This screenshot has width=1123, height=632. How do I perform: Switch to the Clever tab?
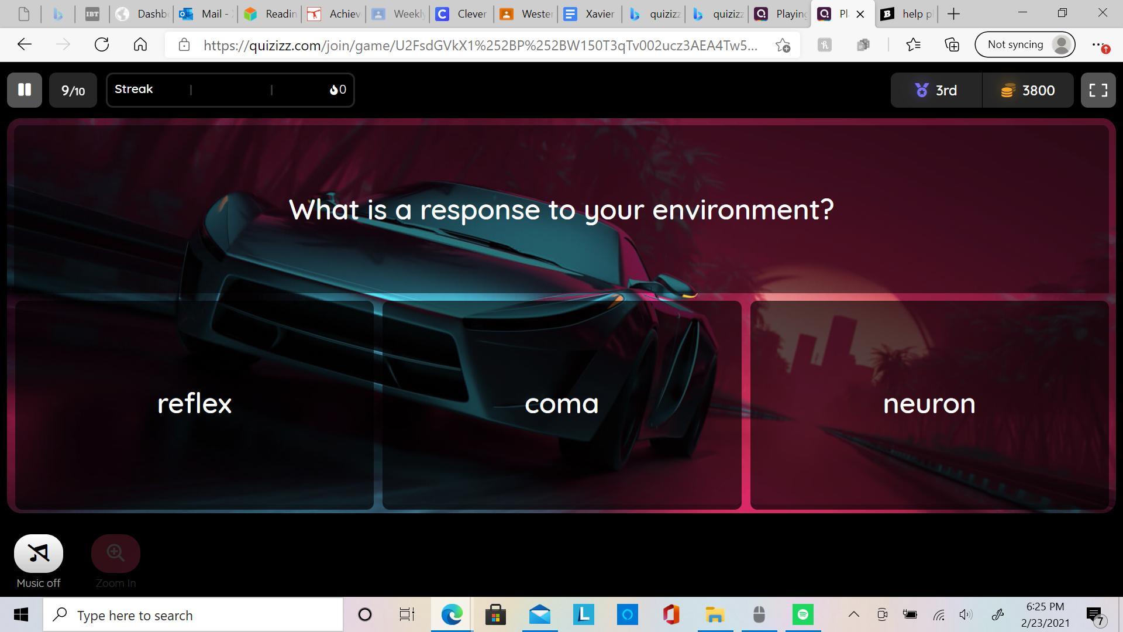[x=462, y=14]
